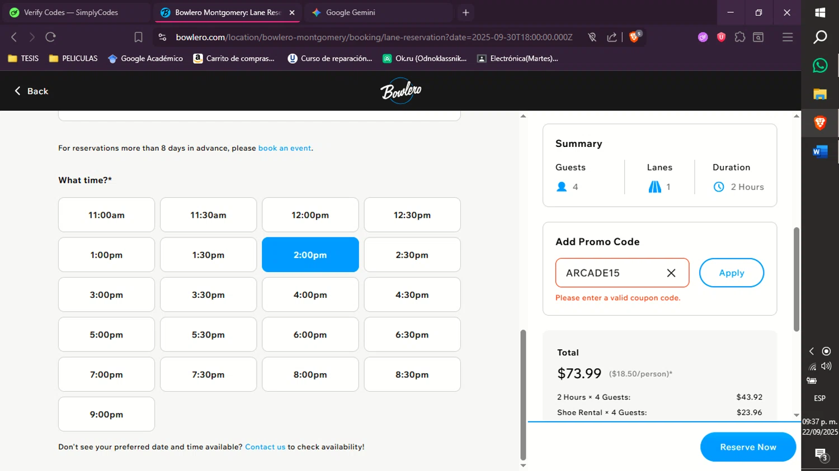Open Windows Start menu
The height and width of the screenshot is (471, 839).
(x=820, y=12)
